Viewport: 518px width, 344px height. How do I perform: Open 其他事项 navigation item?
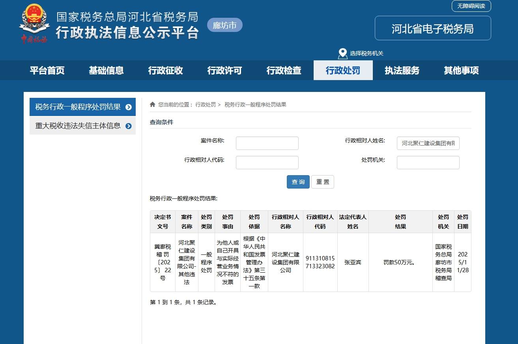point(461,71)
